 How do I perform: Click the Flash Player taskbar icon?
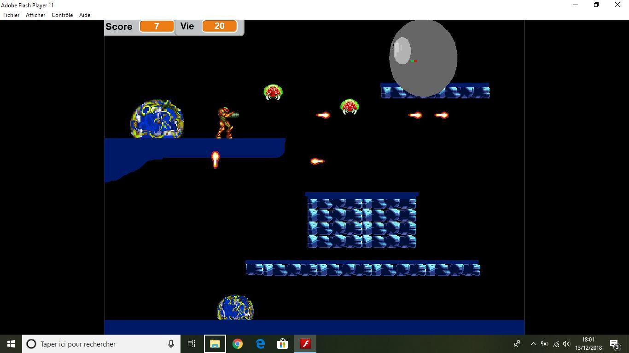tap(305, 344)
